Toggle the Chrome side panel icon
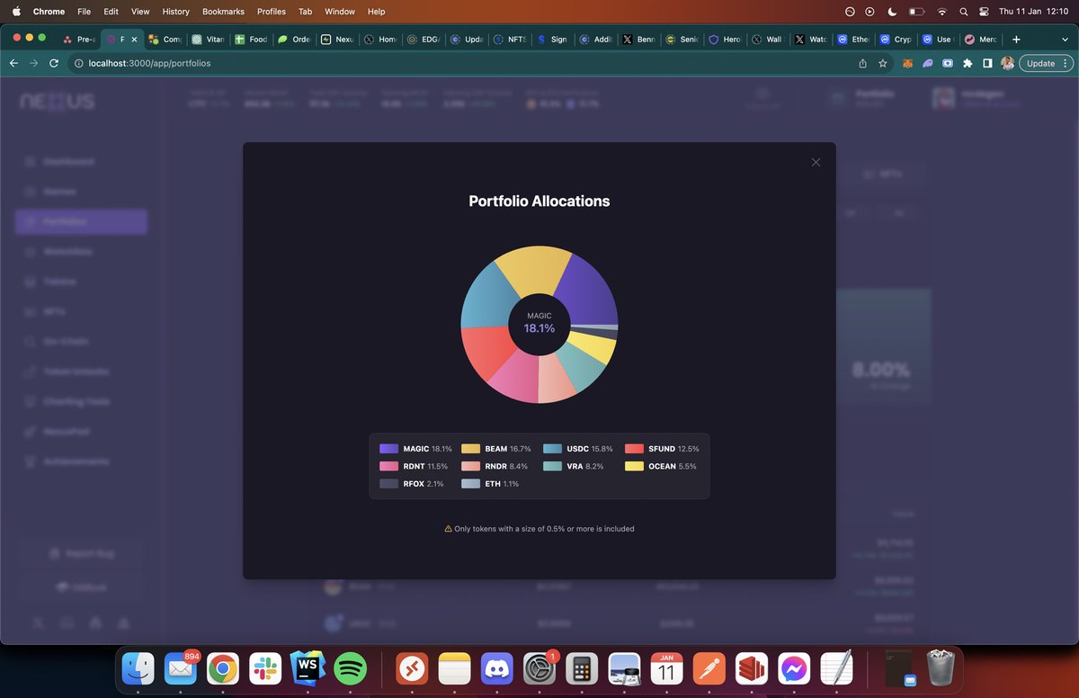The width and height of the screenshot is (1079, 698). point(987,64)
